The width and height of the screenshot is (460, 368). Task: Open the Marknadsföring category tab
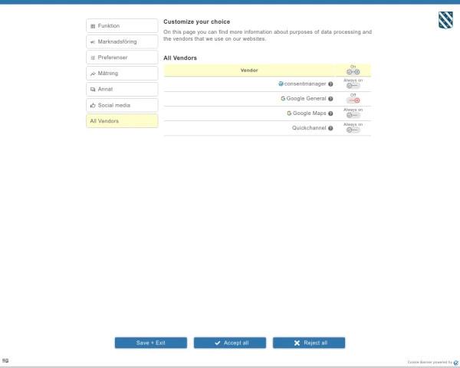(x=122, y=41)
